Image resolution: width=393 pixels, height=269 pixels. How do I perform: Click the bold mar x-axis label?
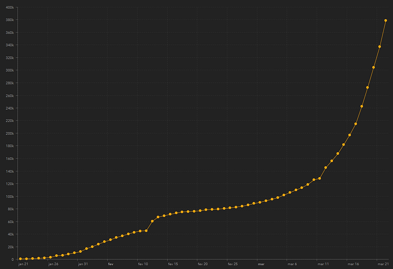(261, 264)
